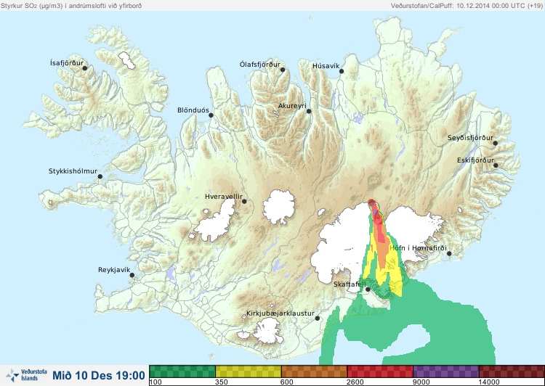The width and height of the screenshot is (545, 386).
Task: Click the Reykjavík city marker dot
Action: click(132, 275)
